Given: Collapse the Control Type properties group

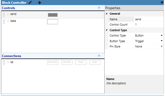Looking at the screenshot, I should (x=107, y=30).
